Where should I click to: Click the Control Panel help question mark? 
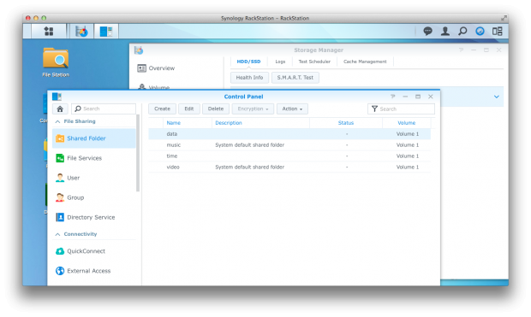pyautogui.click(x=393, y=97)
